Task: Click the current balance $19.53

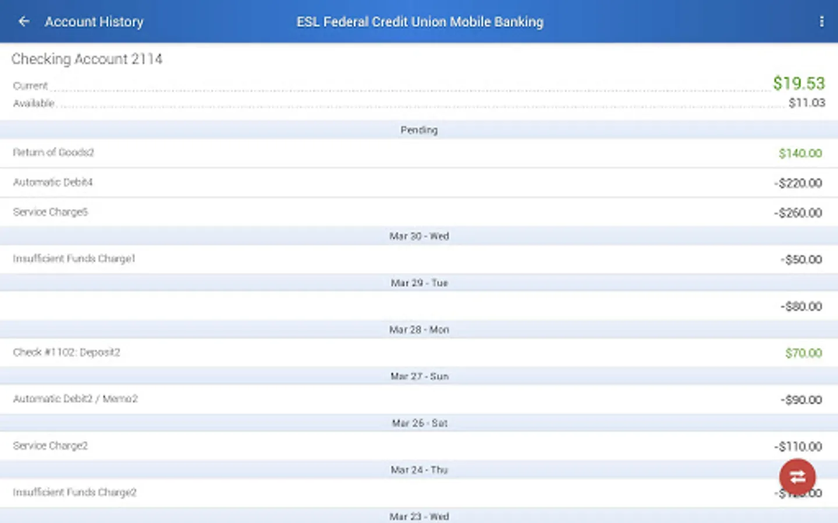Action: 798,84
